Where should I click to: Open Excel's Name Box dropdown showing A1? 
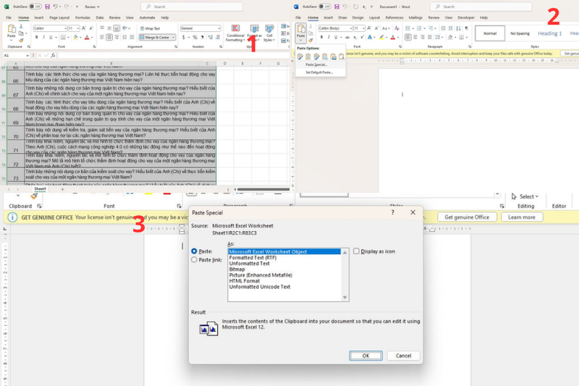click(28, 56)
